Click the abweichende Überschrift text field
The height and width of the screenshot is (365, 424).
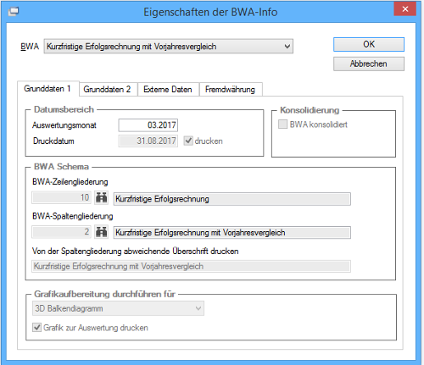click(192, 266)
